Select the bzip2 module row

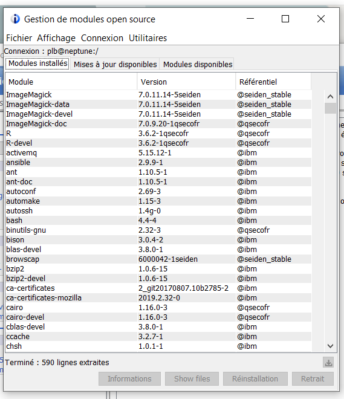[158, 268]
